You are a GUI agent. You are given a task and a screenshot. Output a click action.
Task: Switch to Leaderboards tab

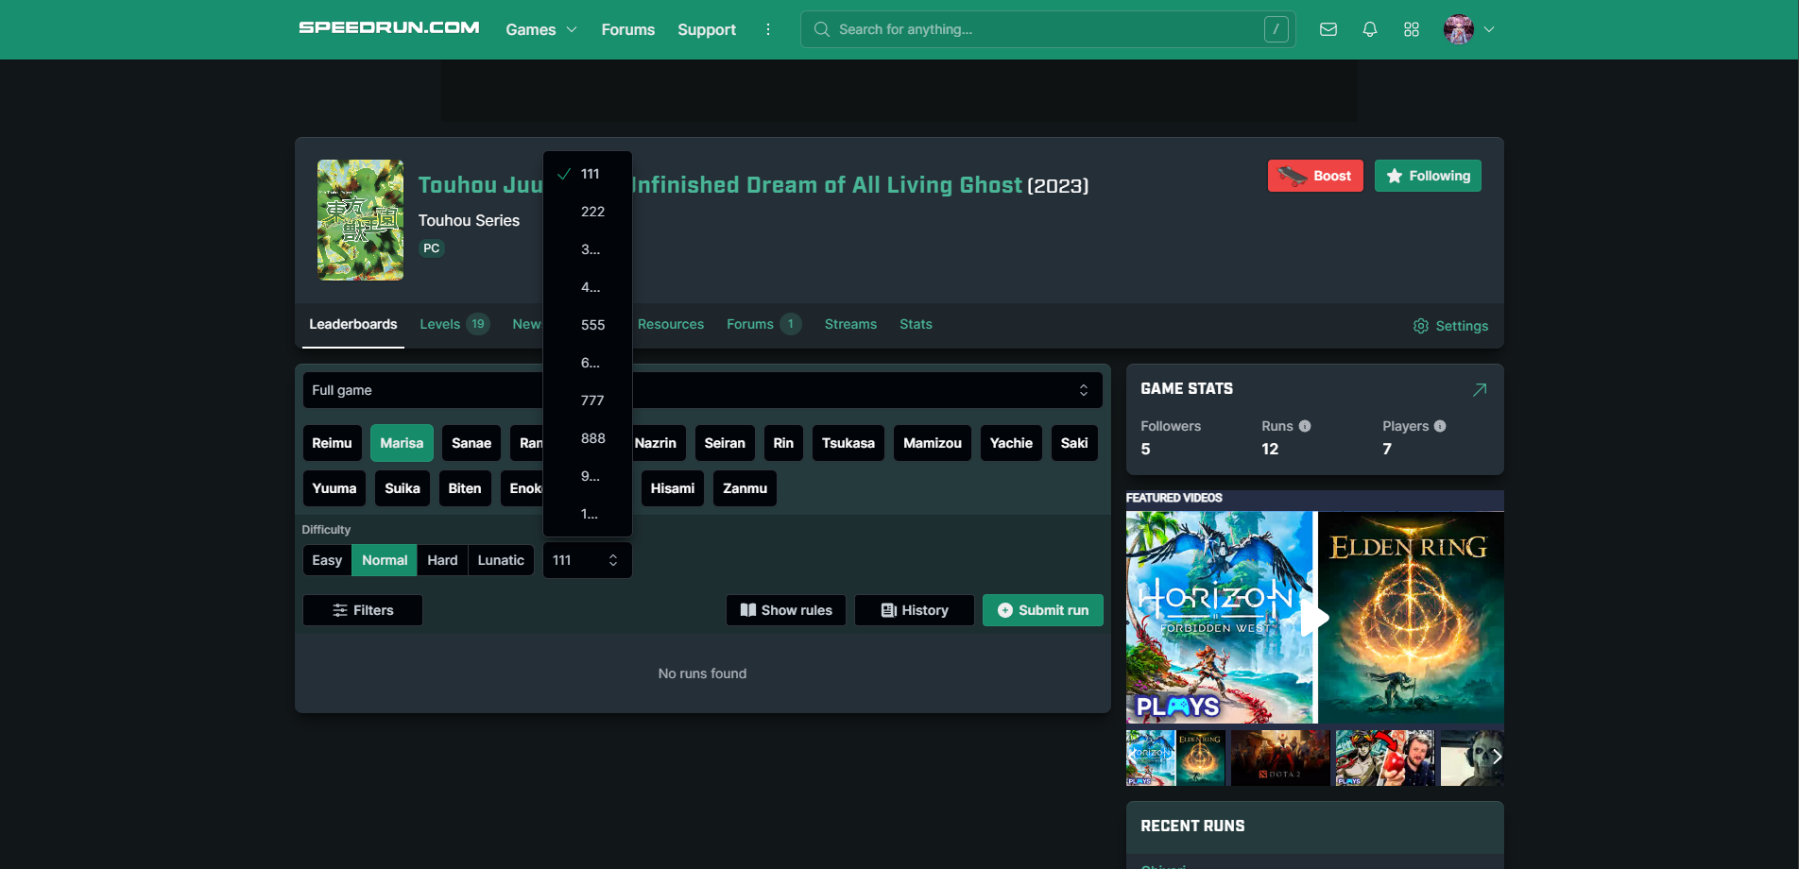353,324
